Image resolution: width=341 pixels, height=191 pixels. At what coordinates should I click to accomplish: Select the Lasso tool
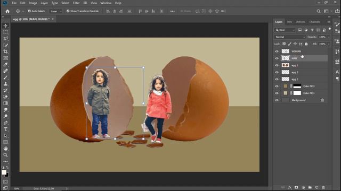(6, 39)
